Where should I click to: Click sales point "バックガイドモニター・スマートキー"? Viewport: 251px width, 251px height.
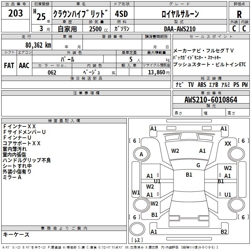click(x=197, y=57)
